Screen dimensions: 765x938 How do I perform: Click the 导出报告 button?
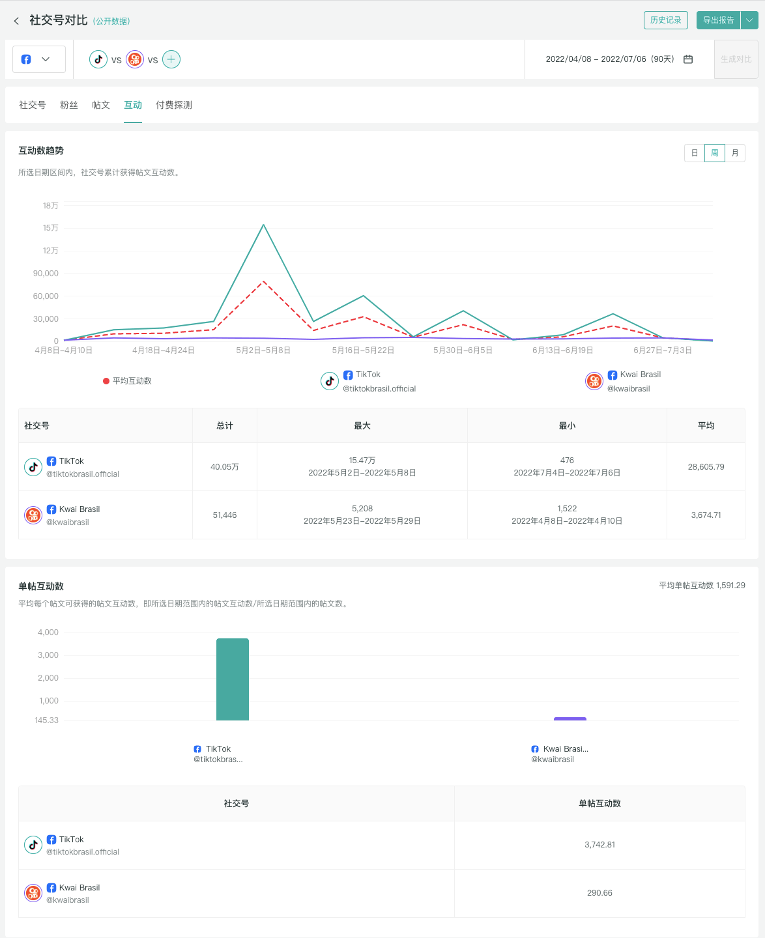pyautogui.click(x=718, y=20)
